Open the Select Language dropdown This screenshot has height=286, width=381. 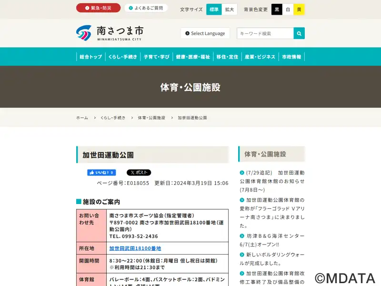pos(205,33)
